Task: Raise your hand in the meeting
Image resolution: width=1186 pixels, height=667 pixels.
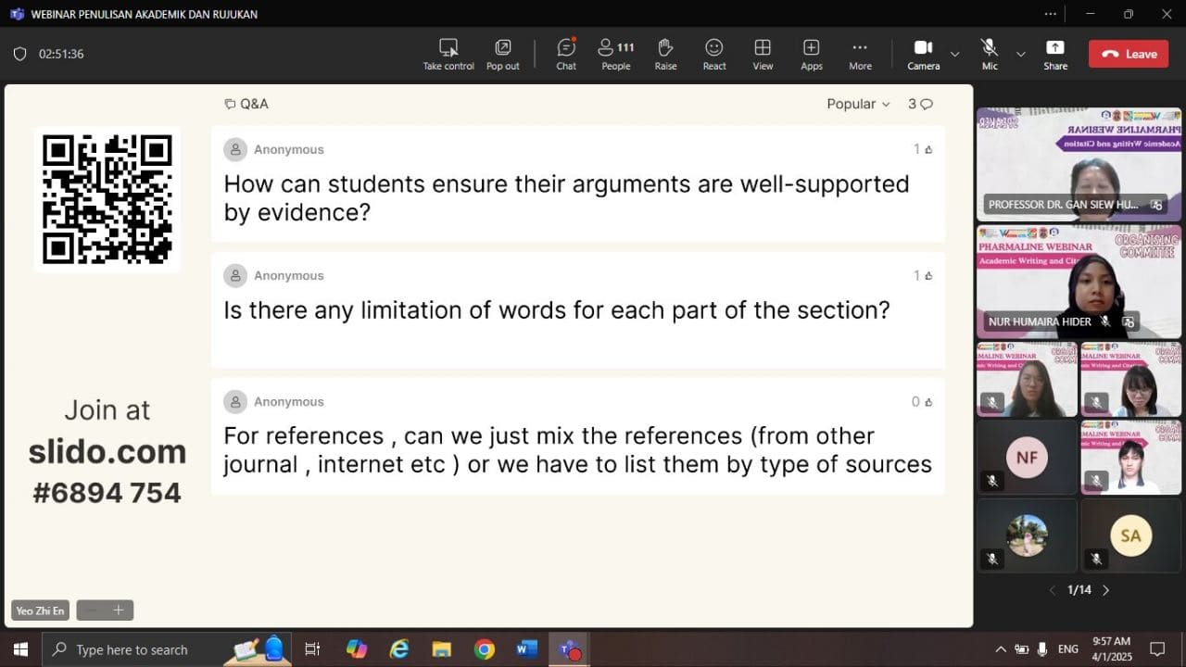Action: (665, 54)
